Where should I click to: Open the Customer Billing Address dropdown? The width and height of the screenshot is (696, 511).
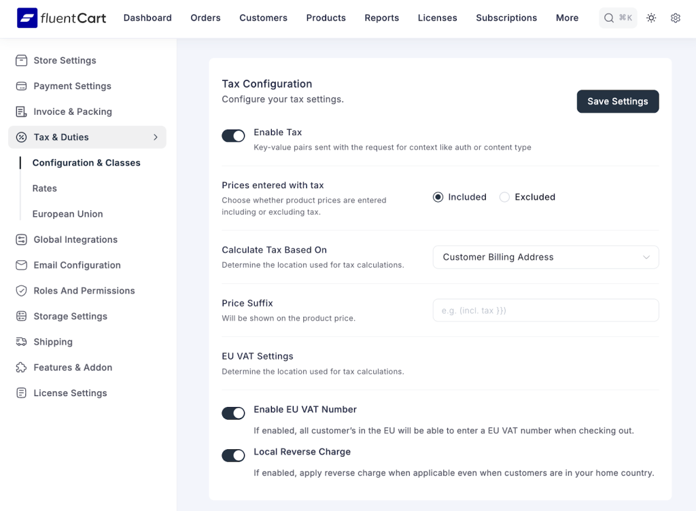tap(545, 257)
